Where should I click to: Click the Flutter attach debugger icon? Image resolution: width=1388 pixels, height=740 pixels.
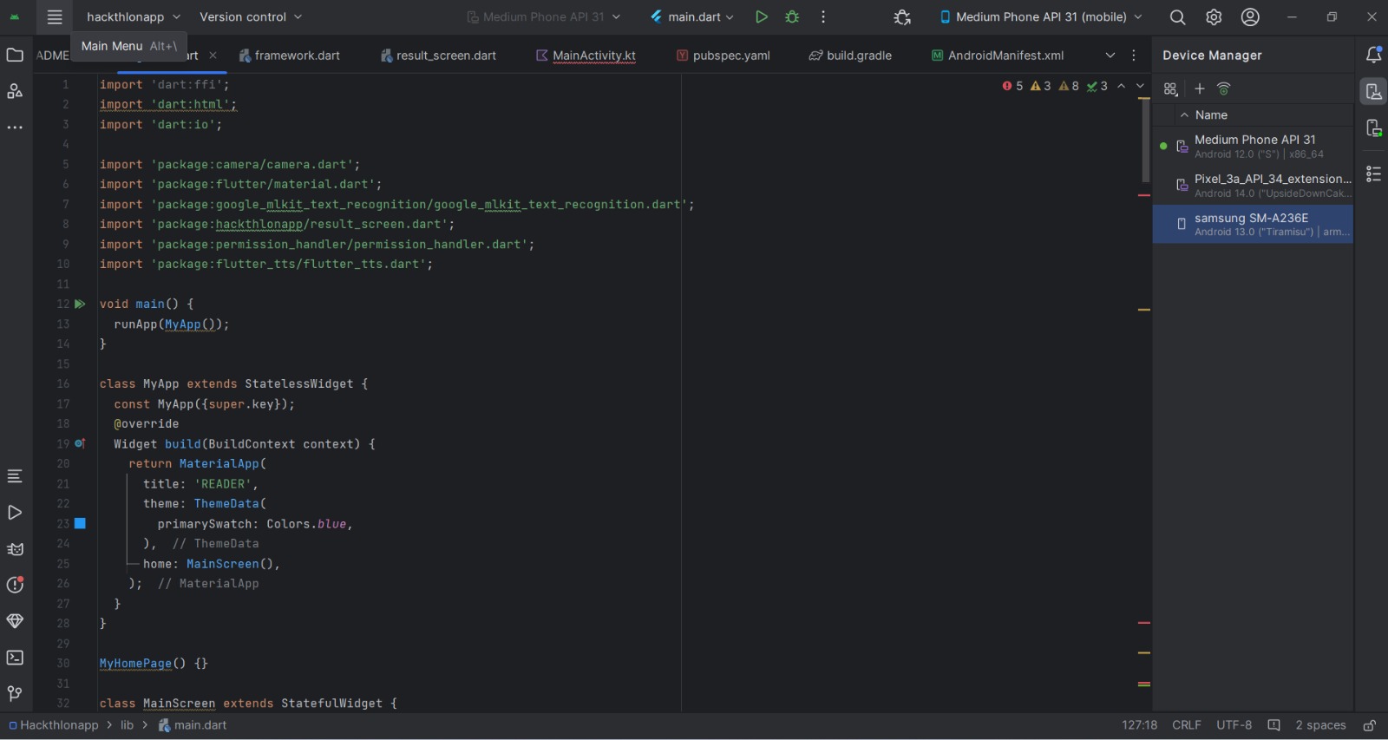902,16
